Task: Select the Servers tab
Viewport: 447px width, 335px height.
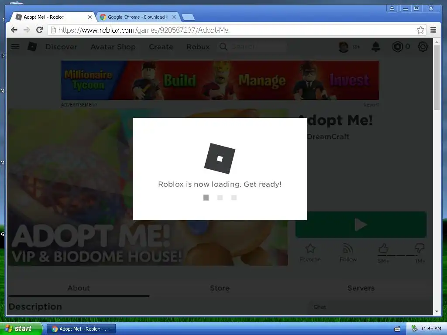Action: (361, 288)
